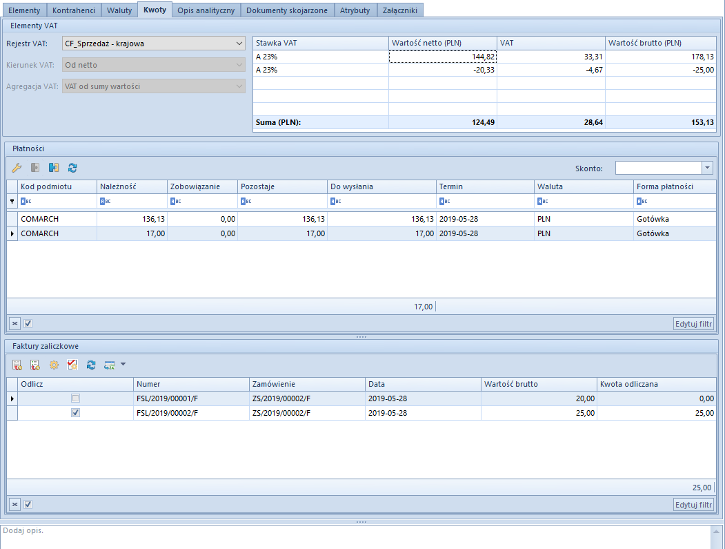Sort by the Wartość brutto column header in Faktury zaliczkowe
Image resolution: width=725 pixels, height=549 pixels.
pos(539,384)
